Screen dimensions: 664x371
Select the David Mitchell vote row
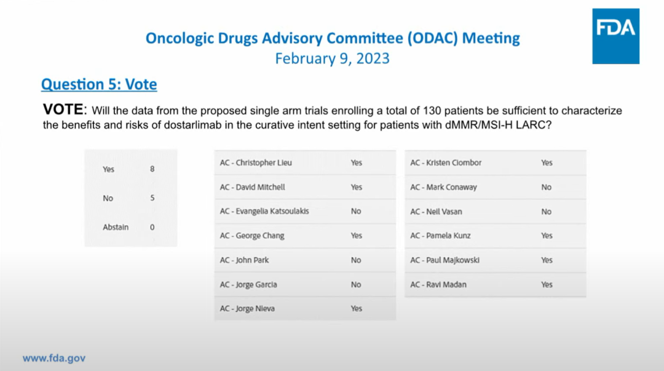(x=304, y=187)
